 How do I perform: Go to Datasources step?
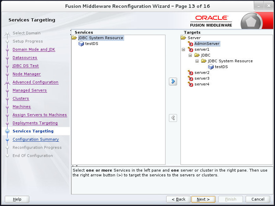[25, 58]
